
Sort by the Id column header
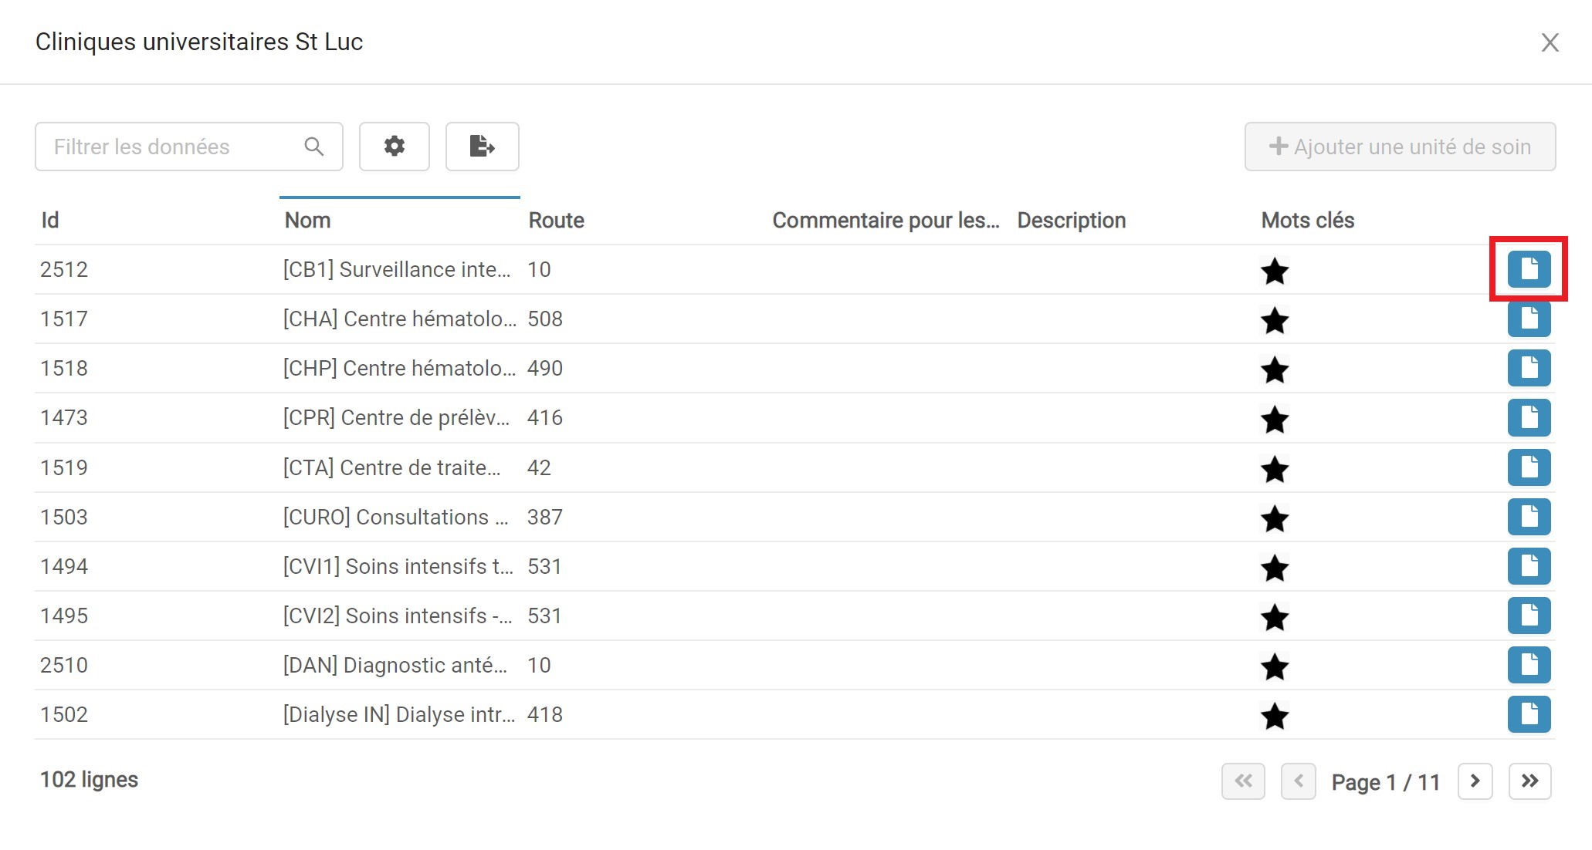click(x=50, y=221)
